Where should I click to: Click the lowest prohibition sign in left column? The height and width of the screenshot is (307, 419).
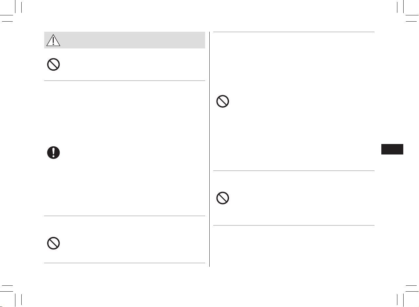[x=53, y=244]
